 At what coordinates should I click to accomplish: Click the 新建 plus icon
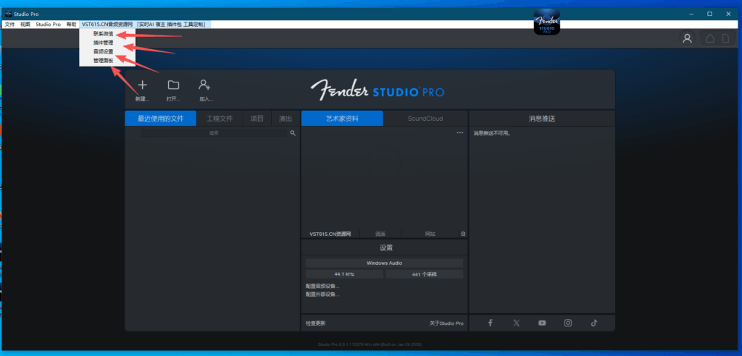143,85
